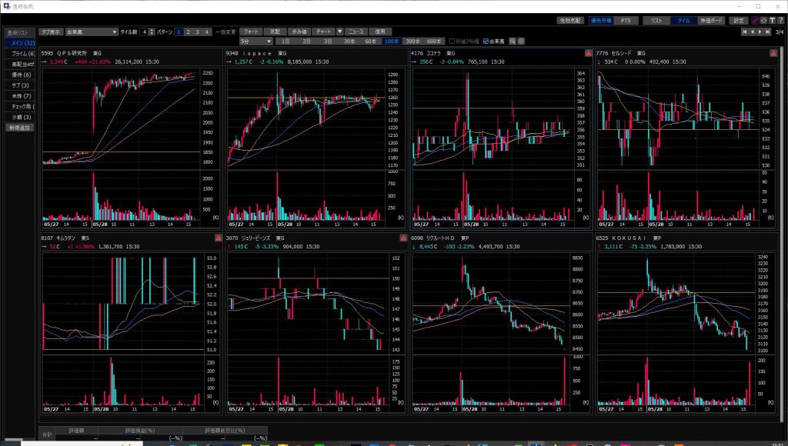788x446 pixels.
Task: Click the クォート button
Action: tap(251, 32)
